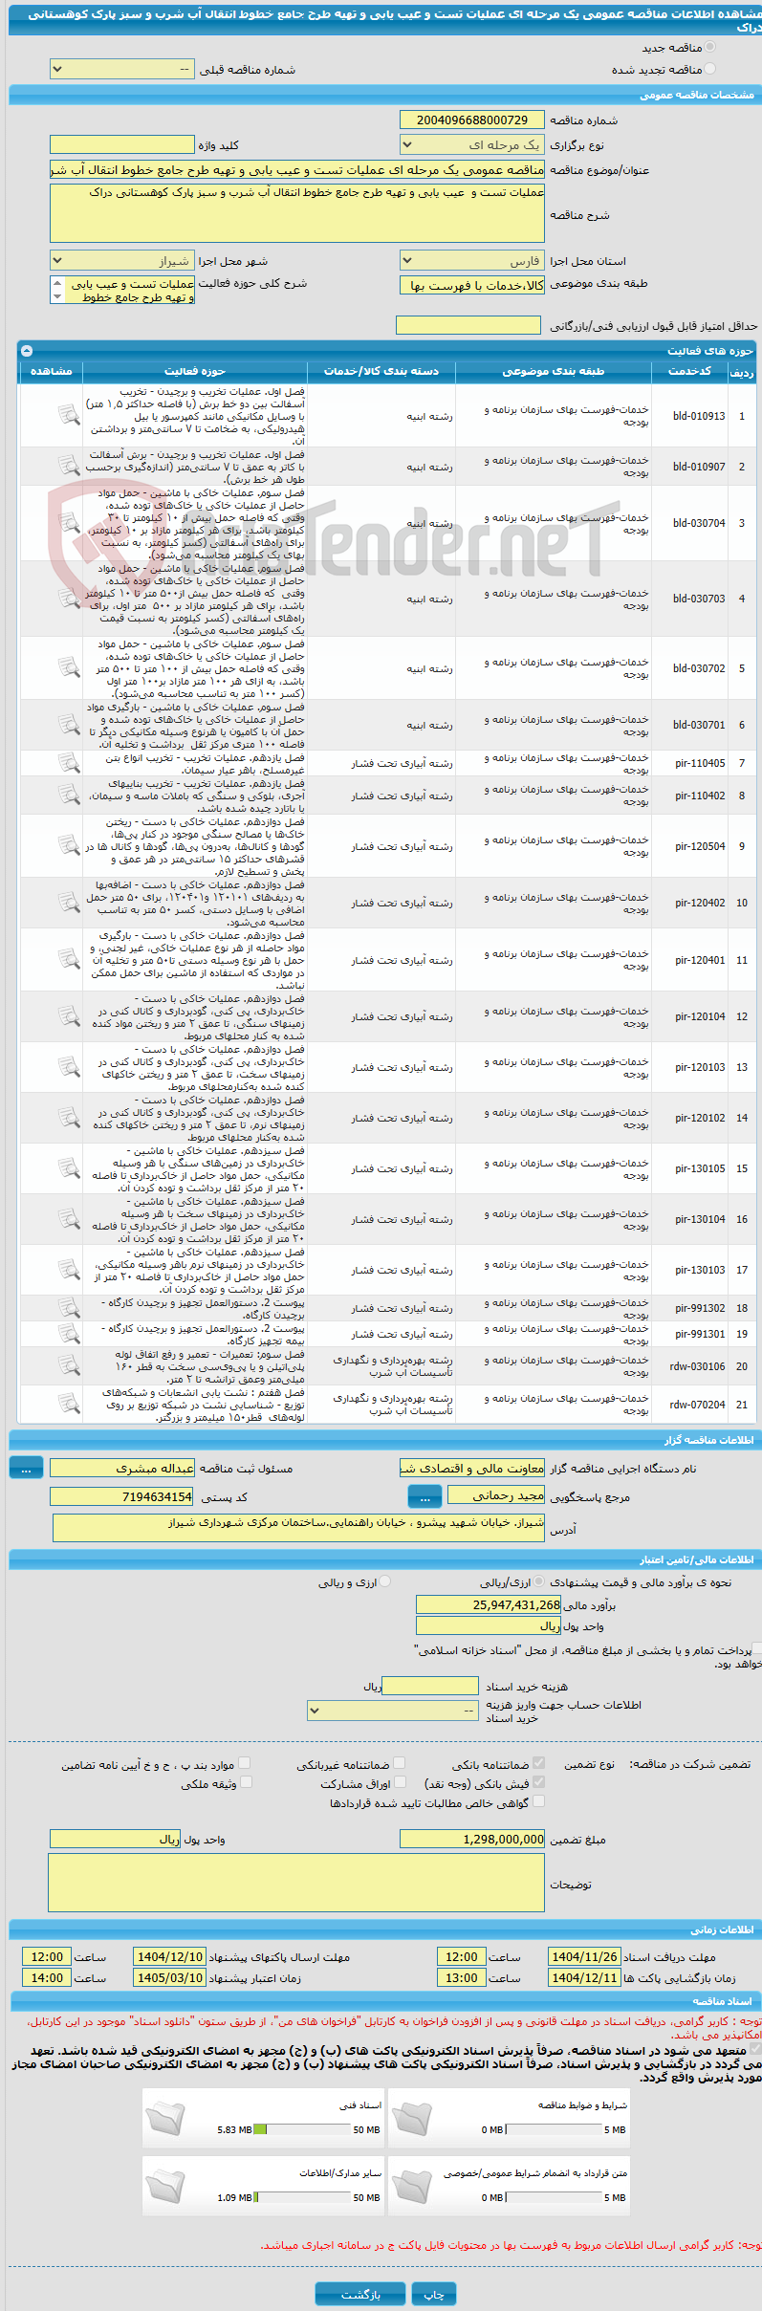The height and width of the screenshot is (2311, 762).
Task: Open the شهر محل اجرا dropdown
Action: point(121,260)
